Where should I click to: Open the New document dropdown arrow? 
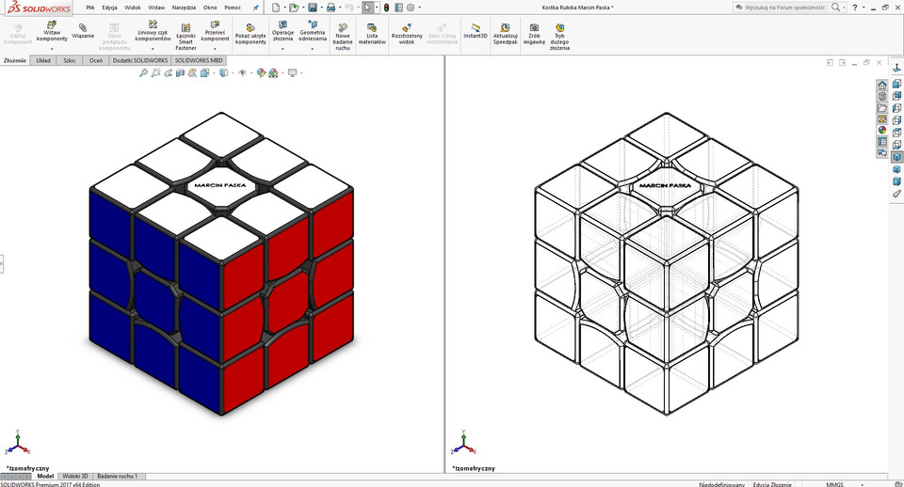(284, 8)
